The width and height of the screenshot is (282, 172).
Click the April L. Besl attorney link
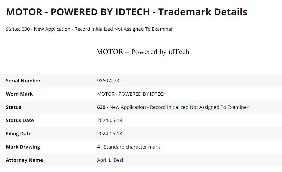tap(110, 160)
